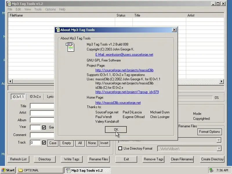Click the Refresh List button

pyautogui.click(x=18, y=159)
